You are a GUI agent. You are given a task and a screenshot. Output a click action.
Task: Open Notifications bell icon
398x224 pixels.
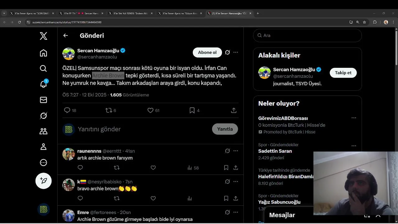tap(44, 84)
